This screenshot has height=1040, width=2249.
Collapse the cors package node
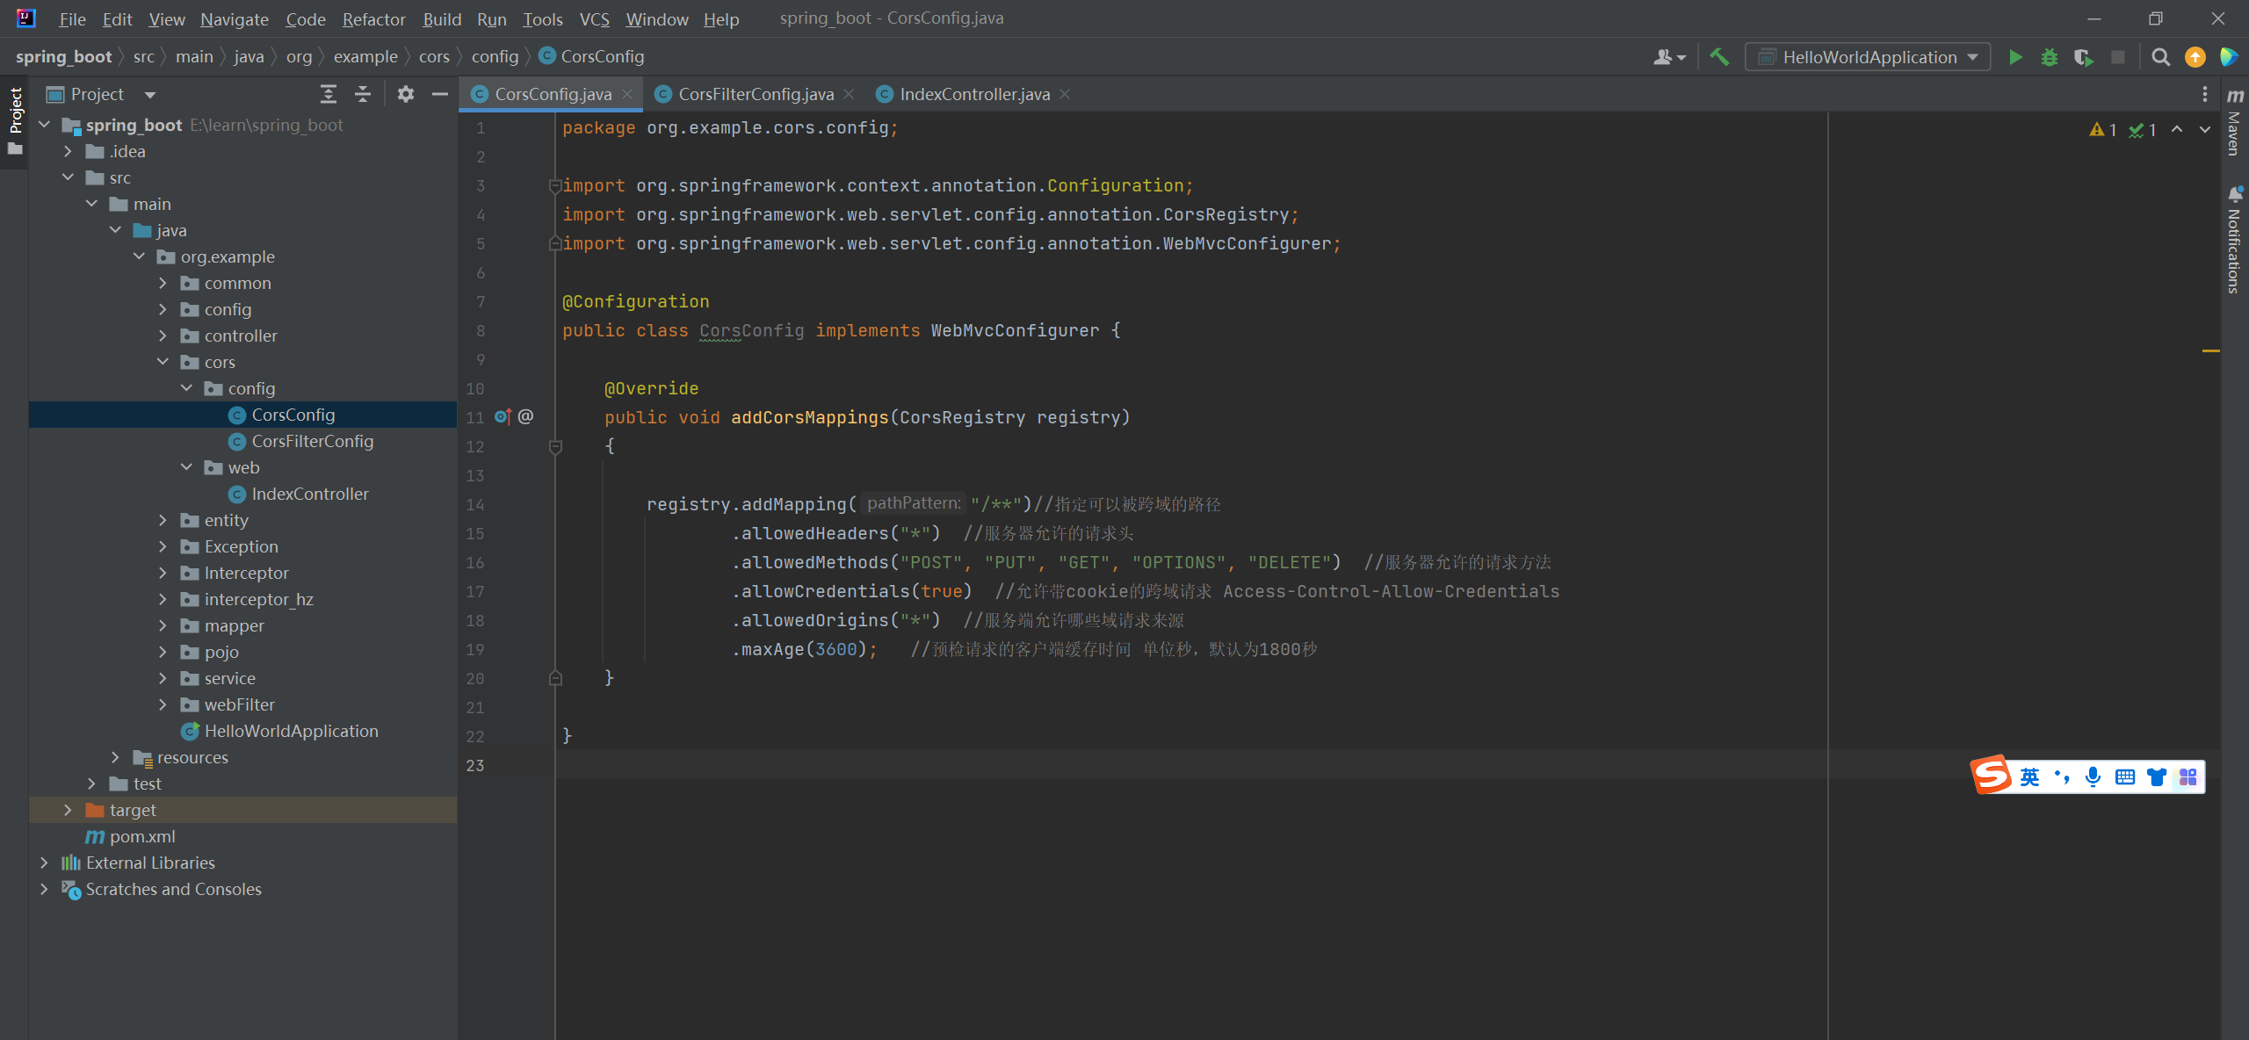point(163,362)
